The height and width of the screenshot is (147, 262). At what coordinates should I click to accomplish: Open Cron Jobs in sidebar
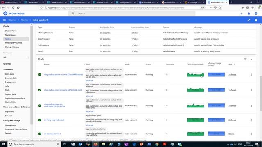click(x=9, y=74)
